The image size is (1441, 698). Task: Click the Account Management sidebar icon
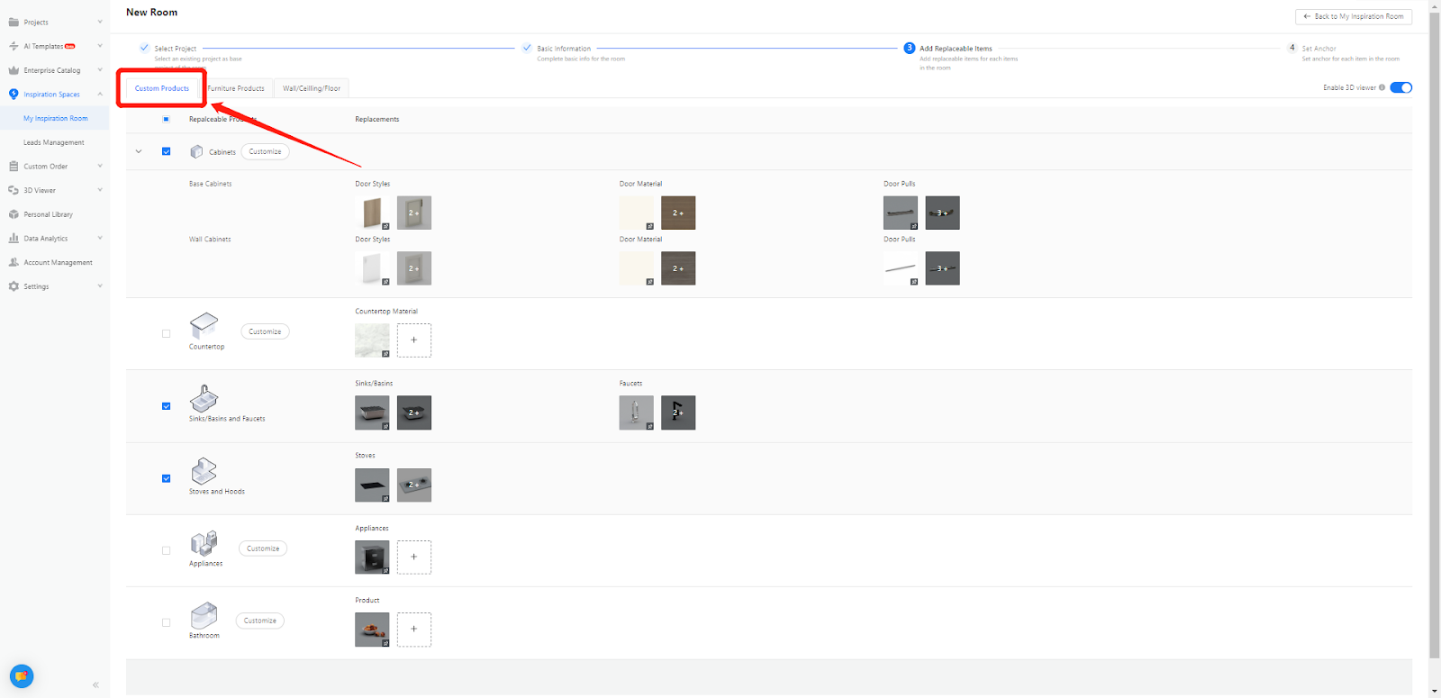pos(14,262)
